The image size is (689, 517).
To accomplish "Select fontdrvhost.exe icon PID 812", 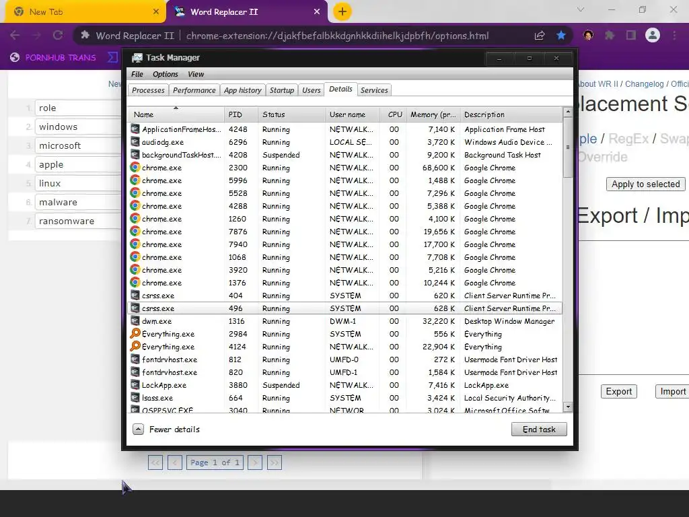I will [x=135, y=359].
